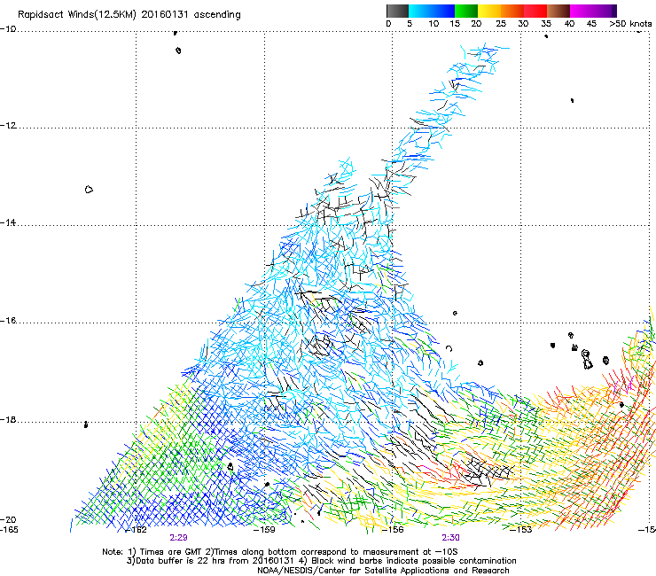
Task: Click the orange 25-30 knots legend segment
Action: pyautogui.click(x=512, y=11)
